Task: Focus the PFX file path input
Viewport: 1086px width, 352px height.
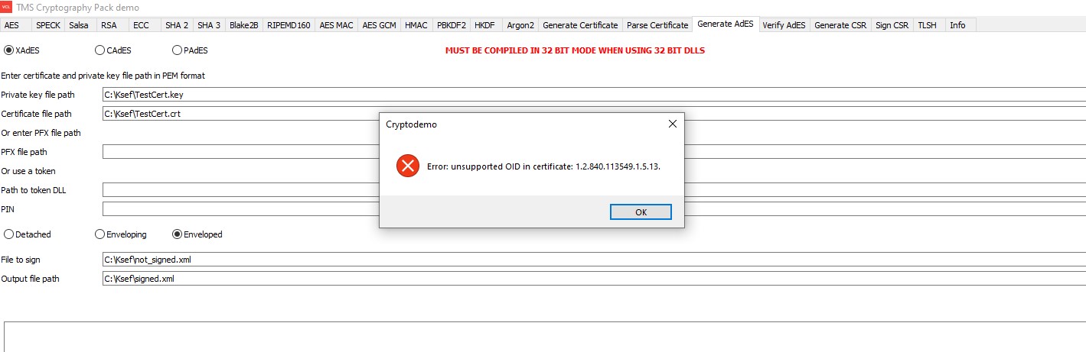Action: (x=237, y=152)
